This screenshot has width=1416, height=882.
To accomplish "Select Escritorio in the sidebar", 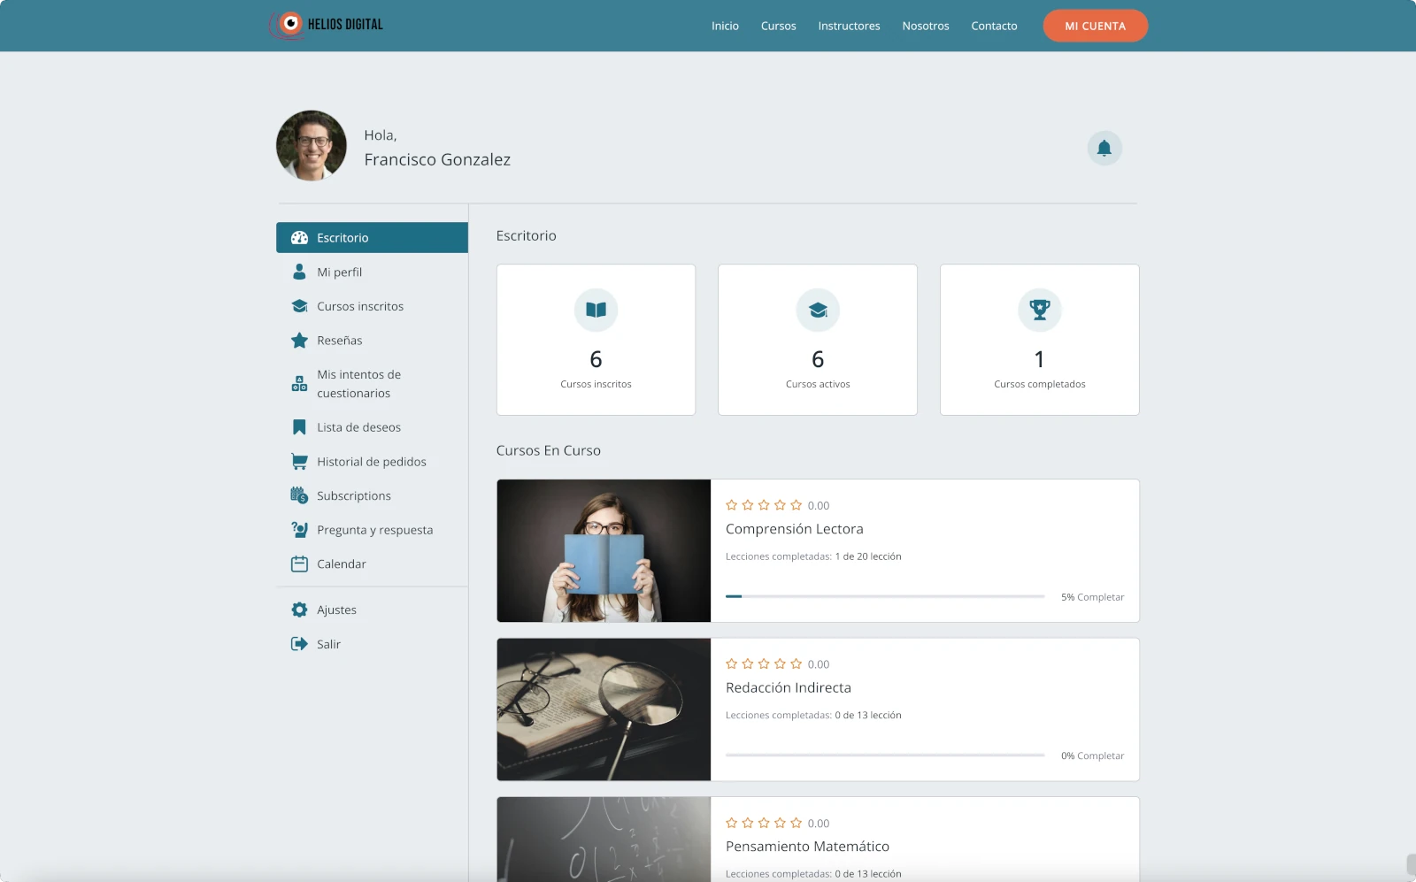I will [x=372, y=237].
